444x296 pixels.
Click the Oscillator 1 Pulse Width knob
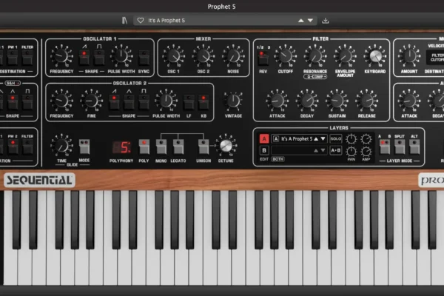tap(121, 55)
